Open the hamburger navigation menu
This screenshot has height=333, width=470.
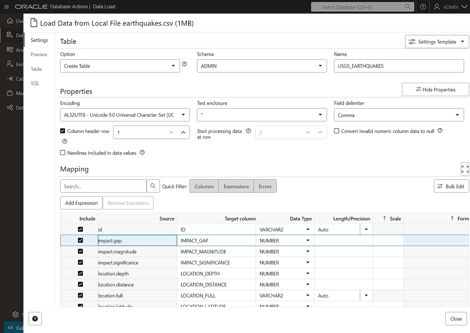pos(6,7)
